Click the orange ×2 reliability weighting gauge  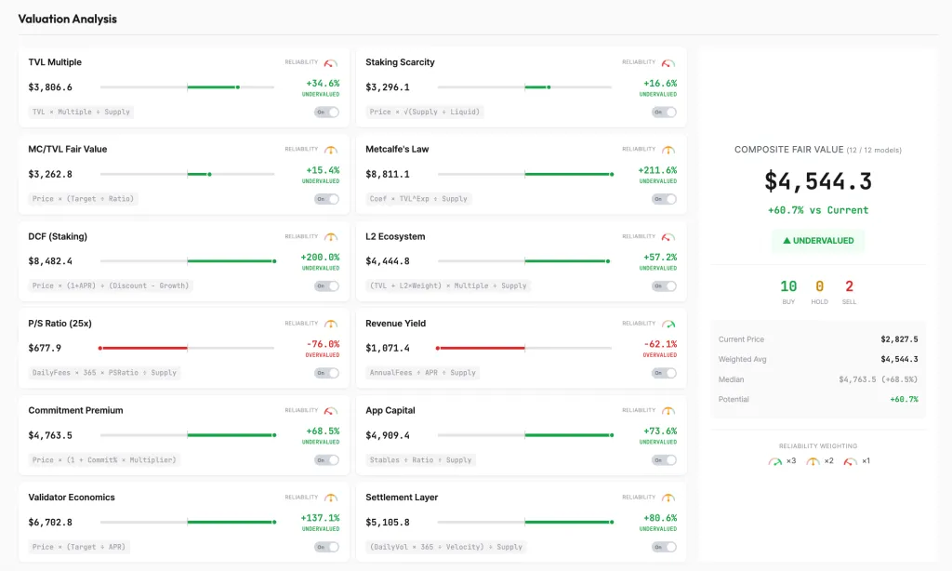813,461
